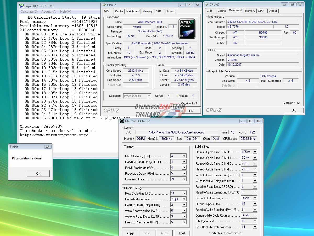Click Apply button in MemSet
Viewport: 314px width, 236px height.
point(130,233)
